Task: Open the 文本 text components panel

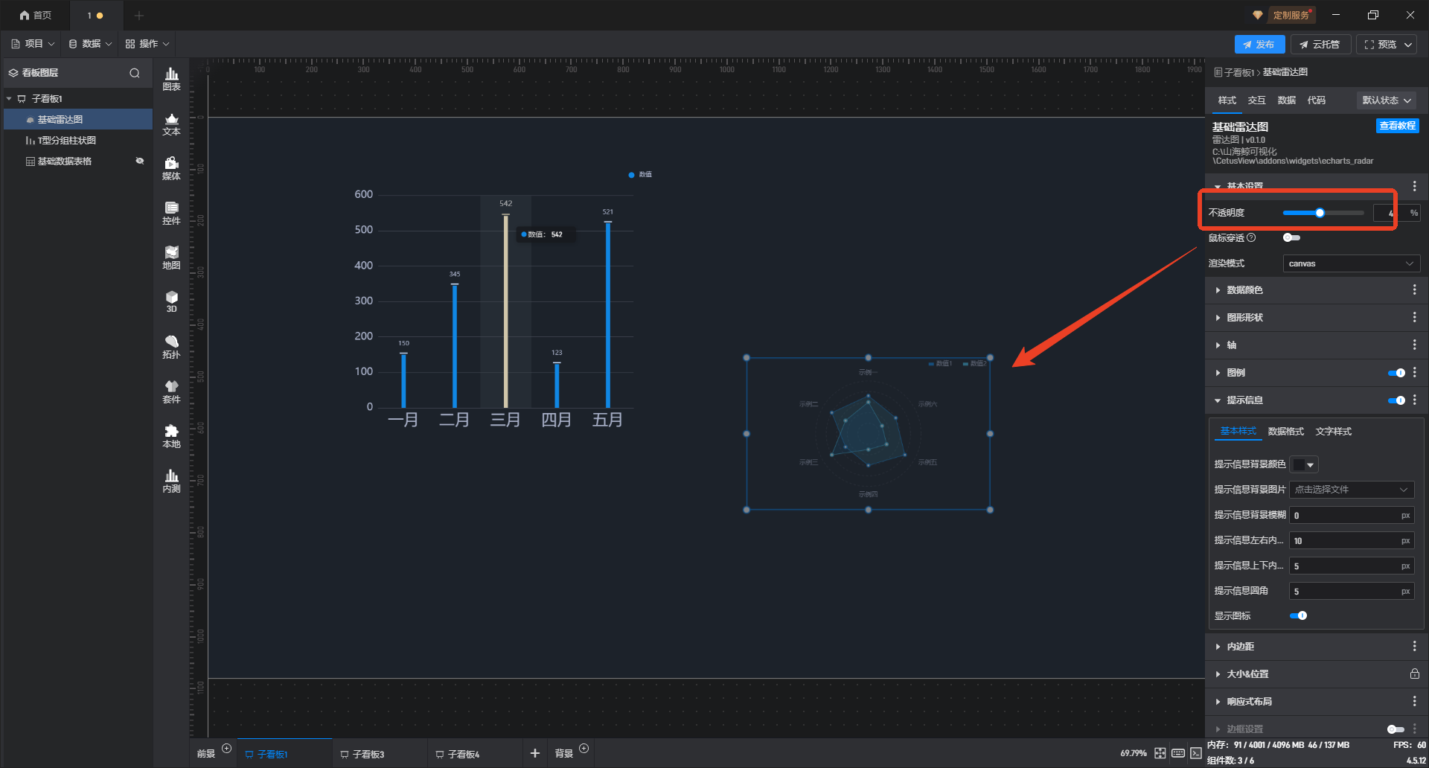Action: coord(171,124)
